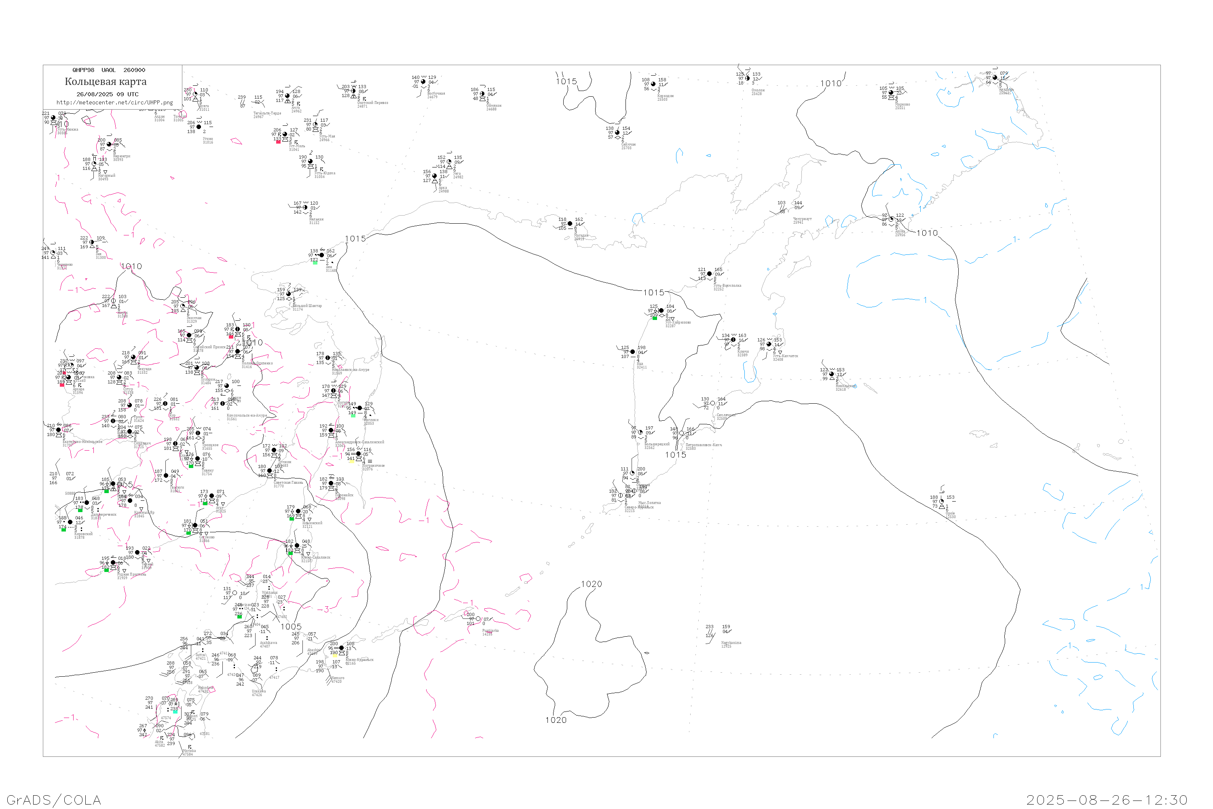The image size is (1213, 809).
Task: Click the QHPP98 UAOL 260900 header code
Action: point(109,70)
